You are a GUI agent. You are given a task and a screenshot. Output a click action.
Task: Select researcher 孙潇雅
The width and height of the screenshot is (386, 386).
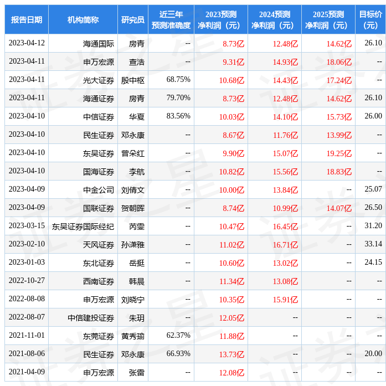[x=133, y=245]
